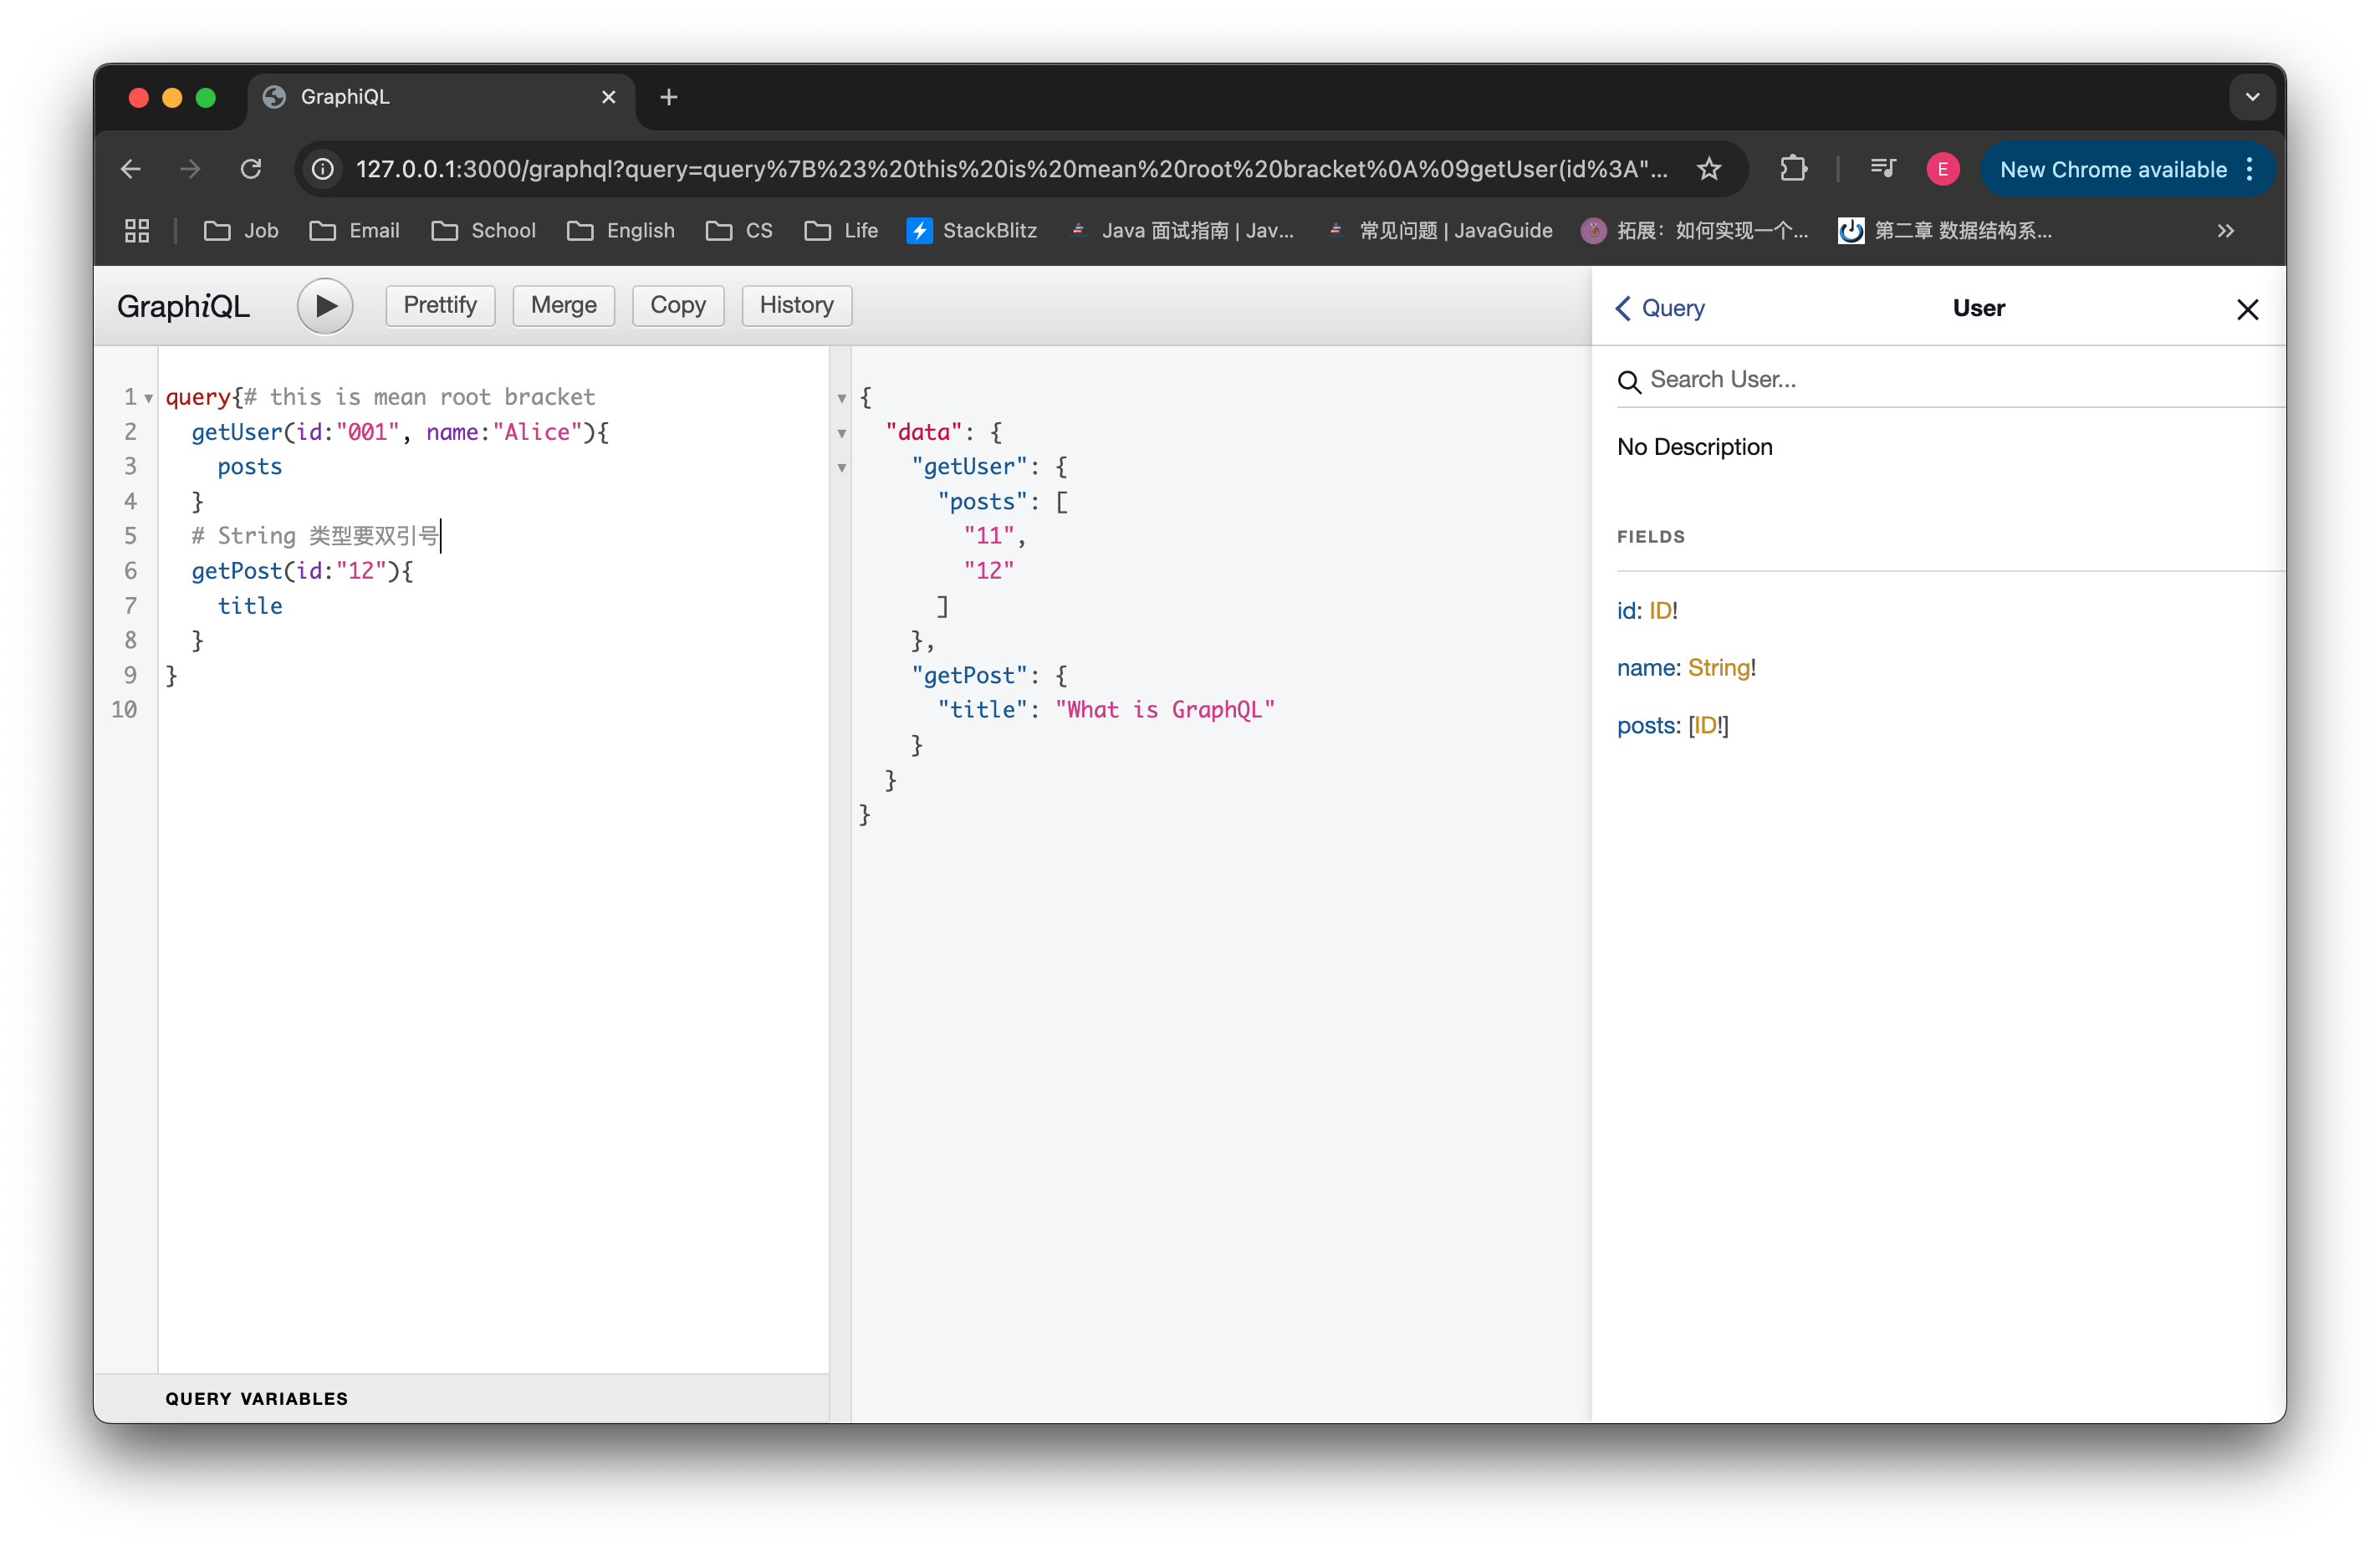Run the query with Execute button

click(325, 306)
